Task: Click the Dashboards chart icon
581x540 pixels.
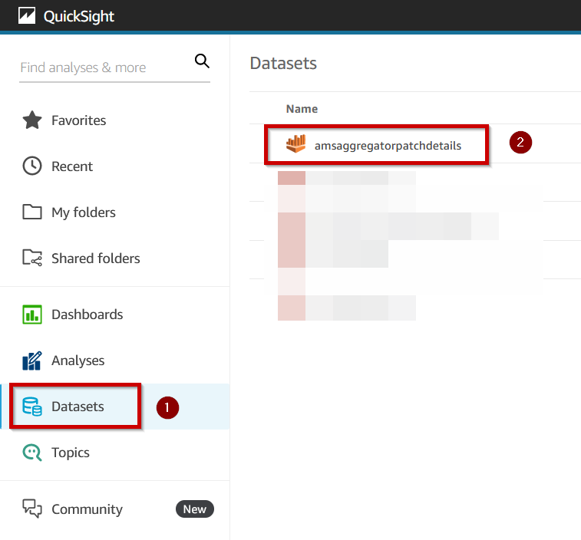Action: pos(32,314)
